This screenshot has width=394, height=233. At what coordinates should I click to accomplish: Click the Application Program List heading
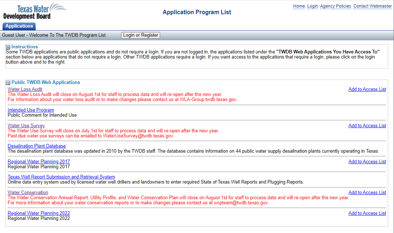[197, 12]
